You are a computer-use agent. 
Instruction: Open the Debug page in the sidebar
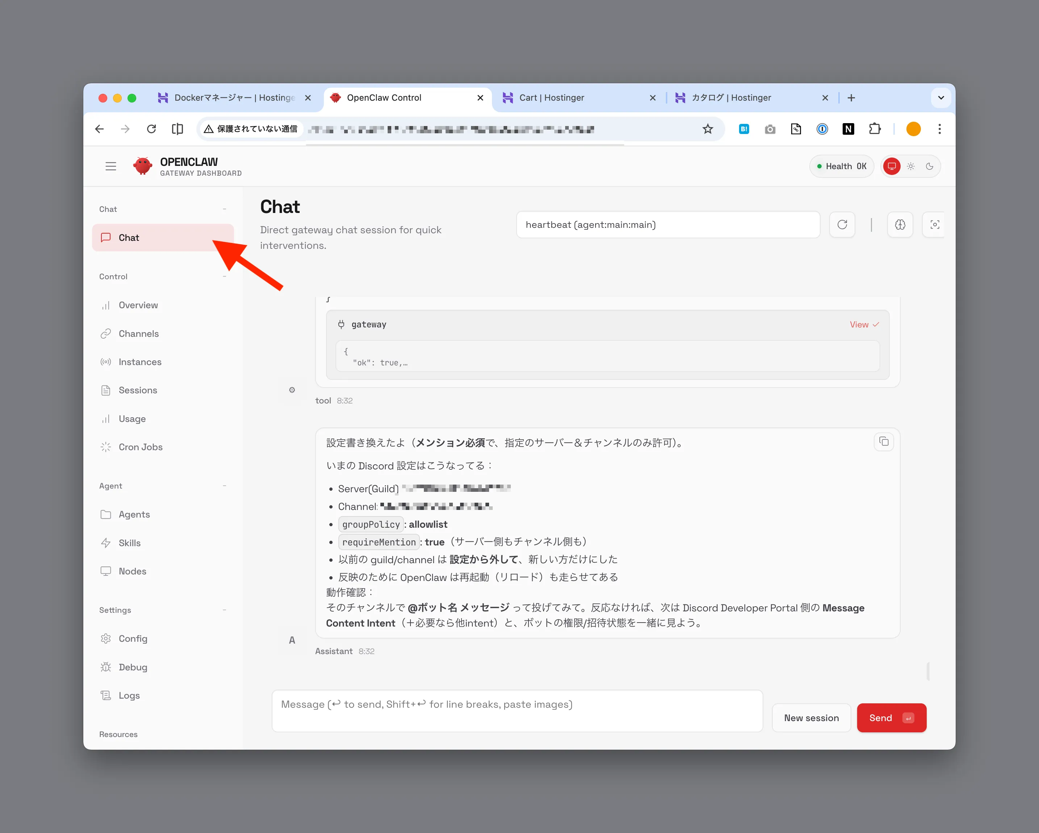(x=133, y=667)
